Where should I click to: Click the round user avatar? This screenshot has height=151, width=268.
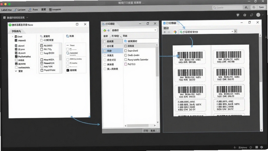tap(258, 15)
